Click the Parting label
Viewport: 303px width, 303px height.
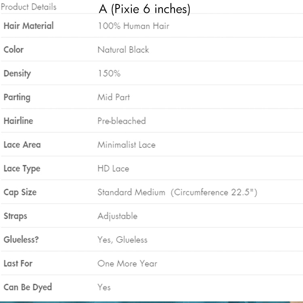click(x=17, y=97)
